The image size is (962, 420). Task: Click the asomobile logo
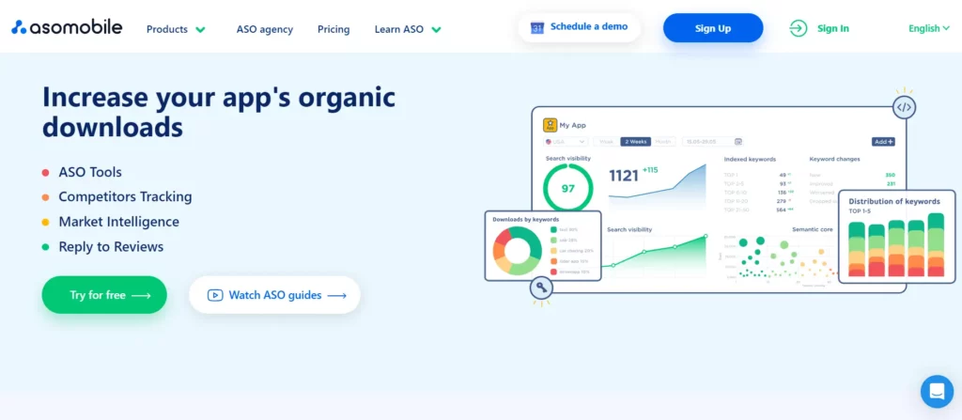click(67, 27)
